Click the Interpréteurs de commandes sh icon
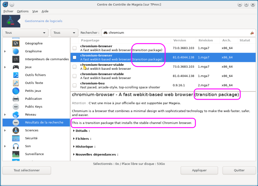 point(16,59)
